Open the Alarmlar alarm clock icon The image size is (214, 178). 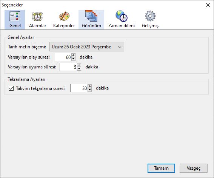point(37,16)
